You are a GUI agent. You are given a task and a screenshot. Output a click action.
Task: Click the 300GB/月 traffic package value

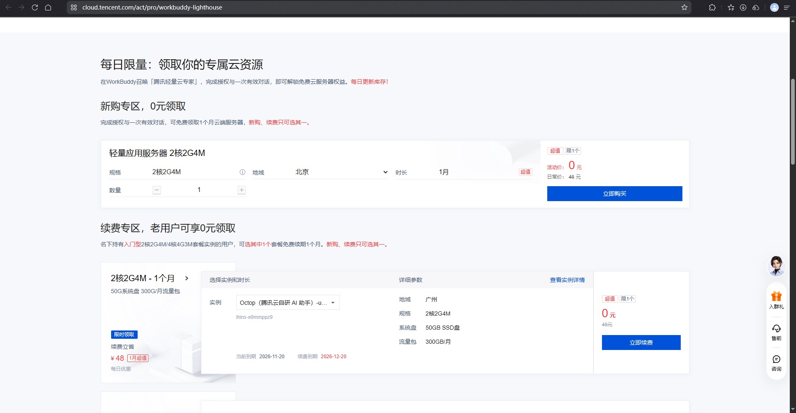pos(438,342)
